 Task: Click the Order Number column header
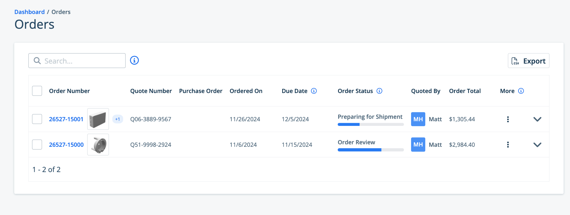(x=69, y=91)
